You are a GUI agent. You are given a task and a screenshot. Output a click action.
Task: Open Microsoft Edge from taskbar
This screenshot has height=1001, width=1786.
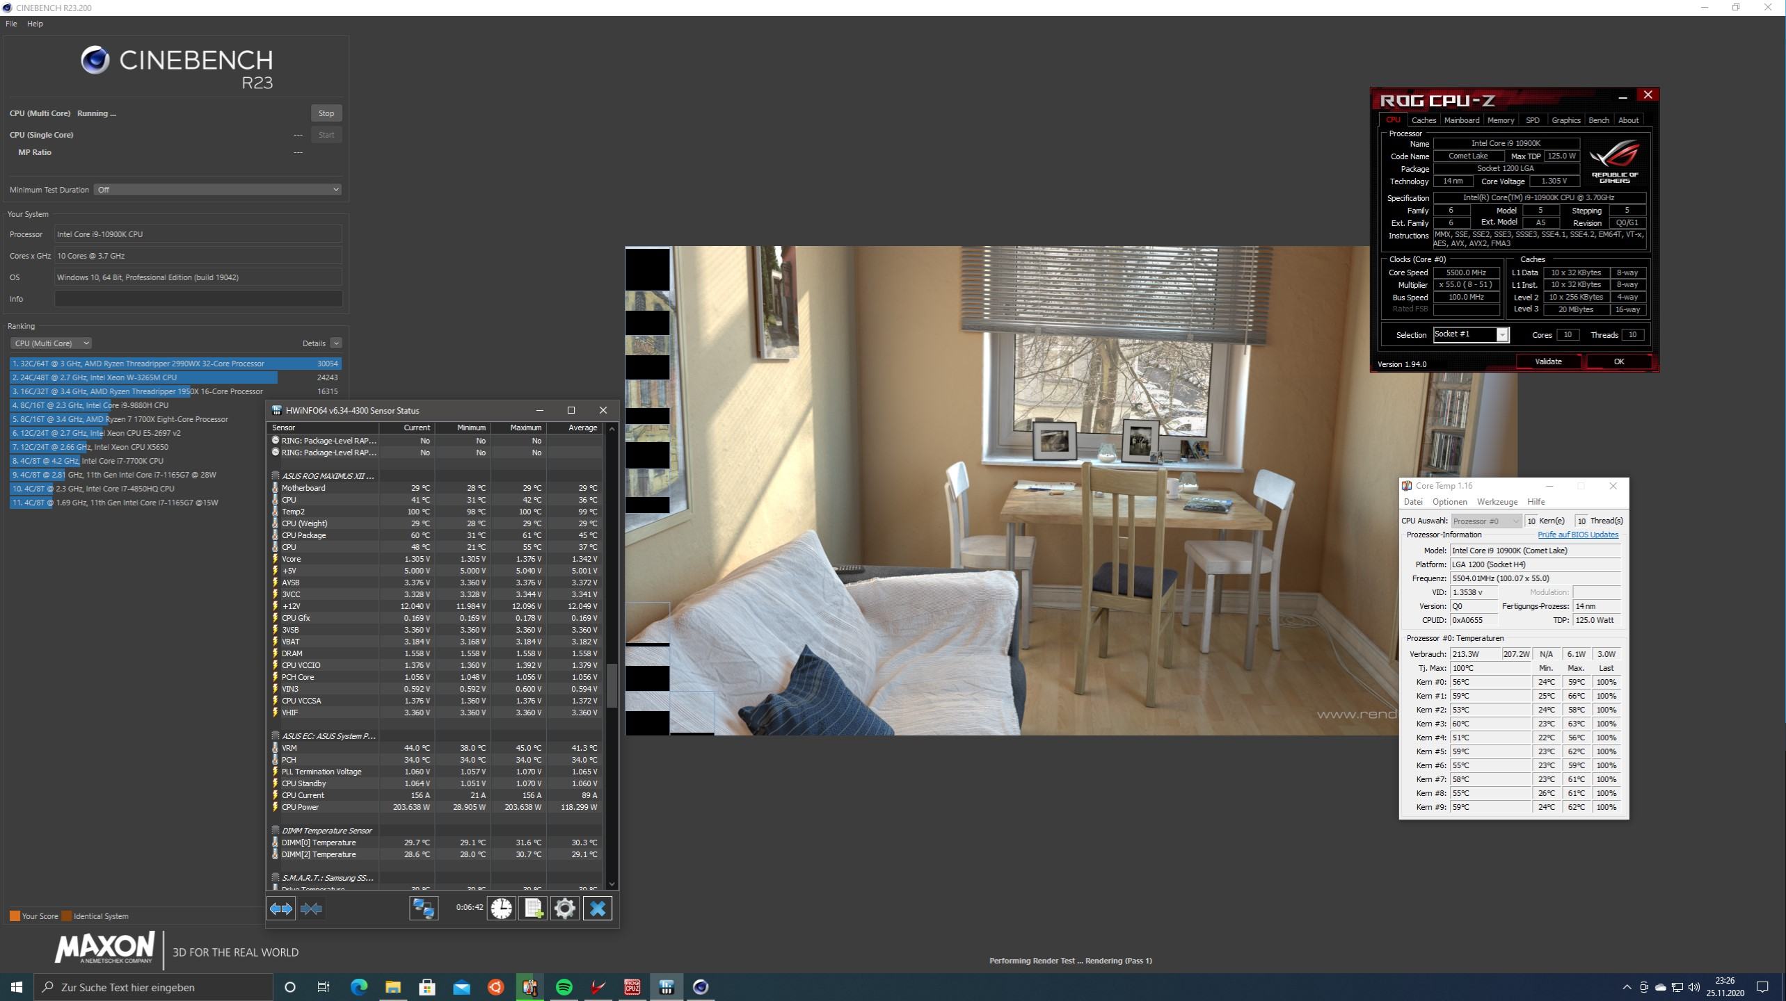click(x=359, y=987)
